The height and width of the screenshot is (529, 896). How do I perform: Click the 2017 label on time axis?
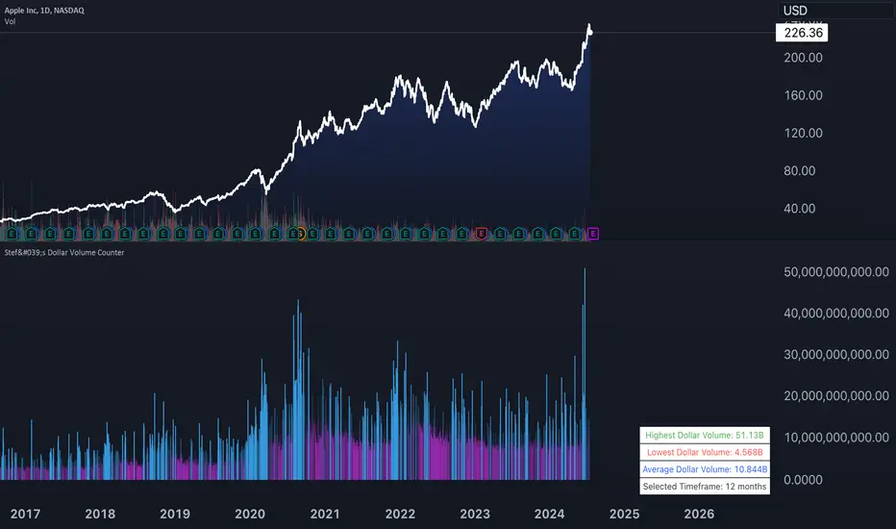[x=25, y=514]
